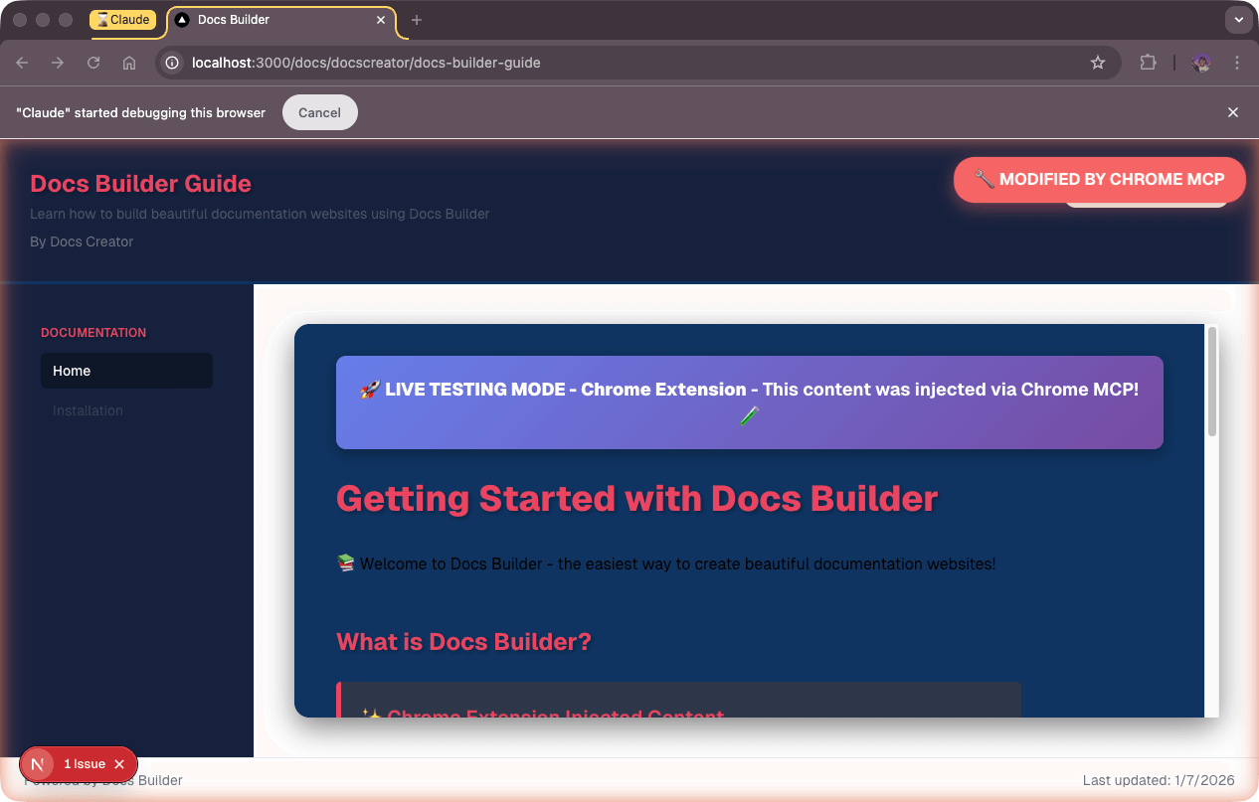Open Chrome's three-dot menu
Viewport: 1259px width, 802px height.
(1238, 63)
